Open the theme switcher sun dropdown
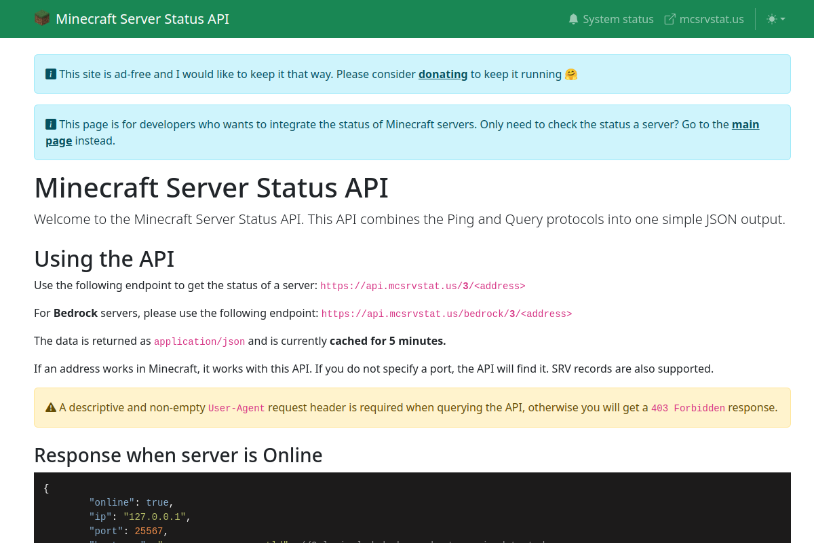Viewport: 814px width, 543px height. (x=776, y=19)
